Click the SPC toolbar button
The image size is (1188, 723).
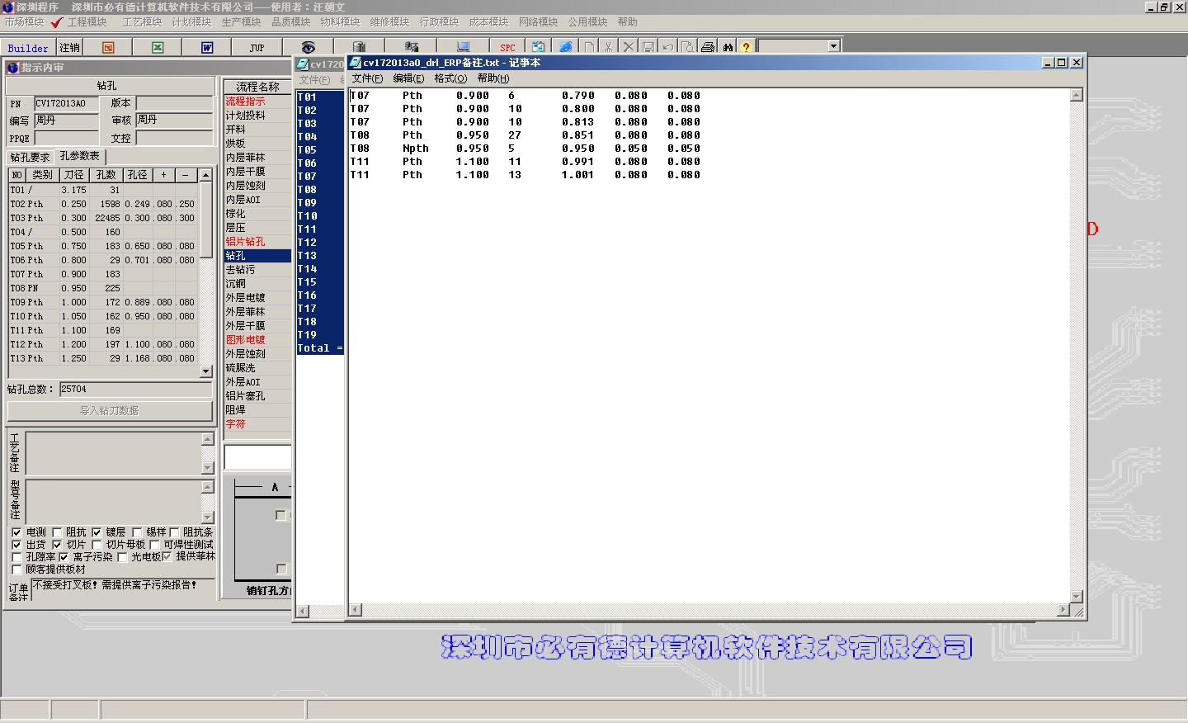tap(507, 47)
